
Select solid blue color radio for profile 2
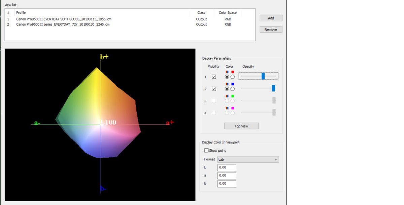pyautogui.click(x=233, y=89)
